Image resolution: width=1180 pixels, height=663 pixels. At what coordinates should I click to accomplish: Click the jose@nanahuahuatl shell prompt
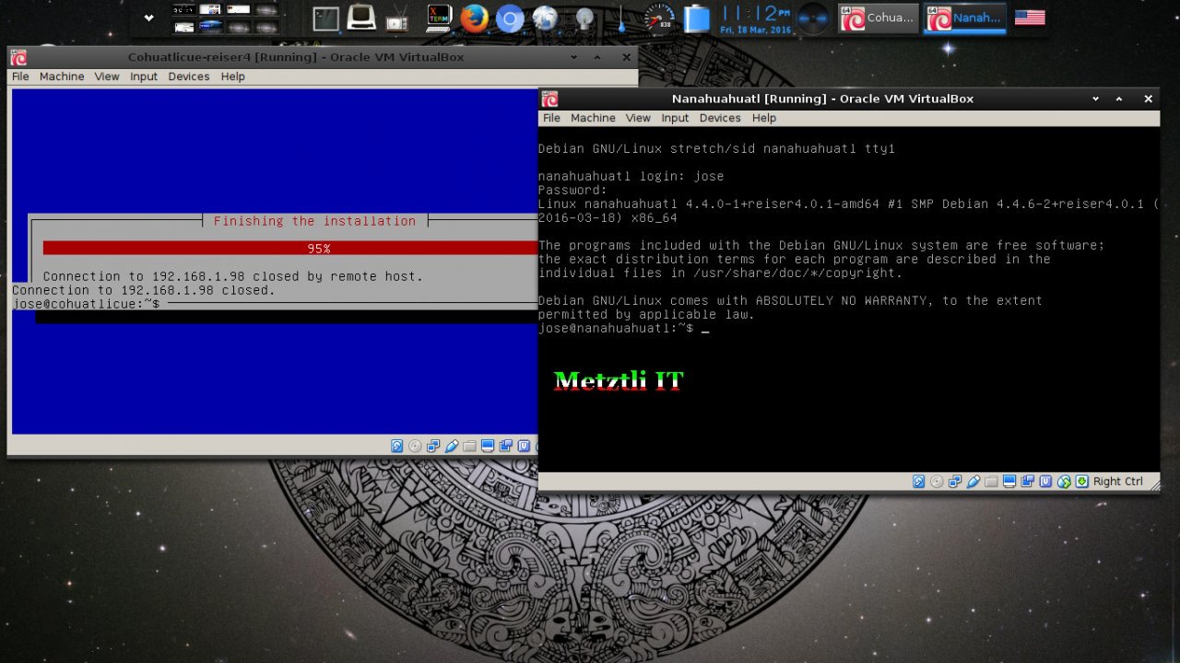(x=616, y=329)
